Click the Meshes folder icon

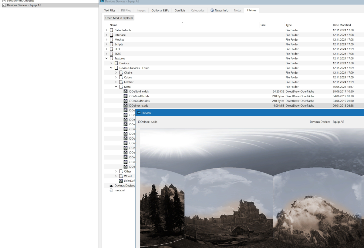coord(111,40)
